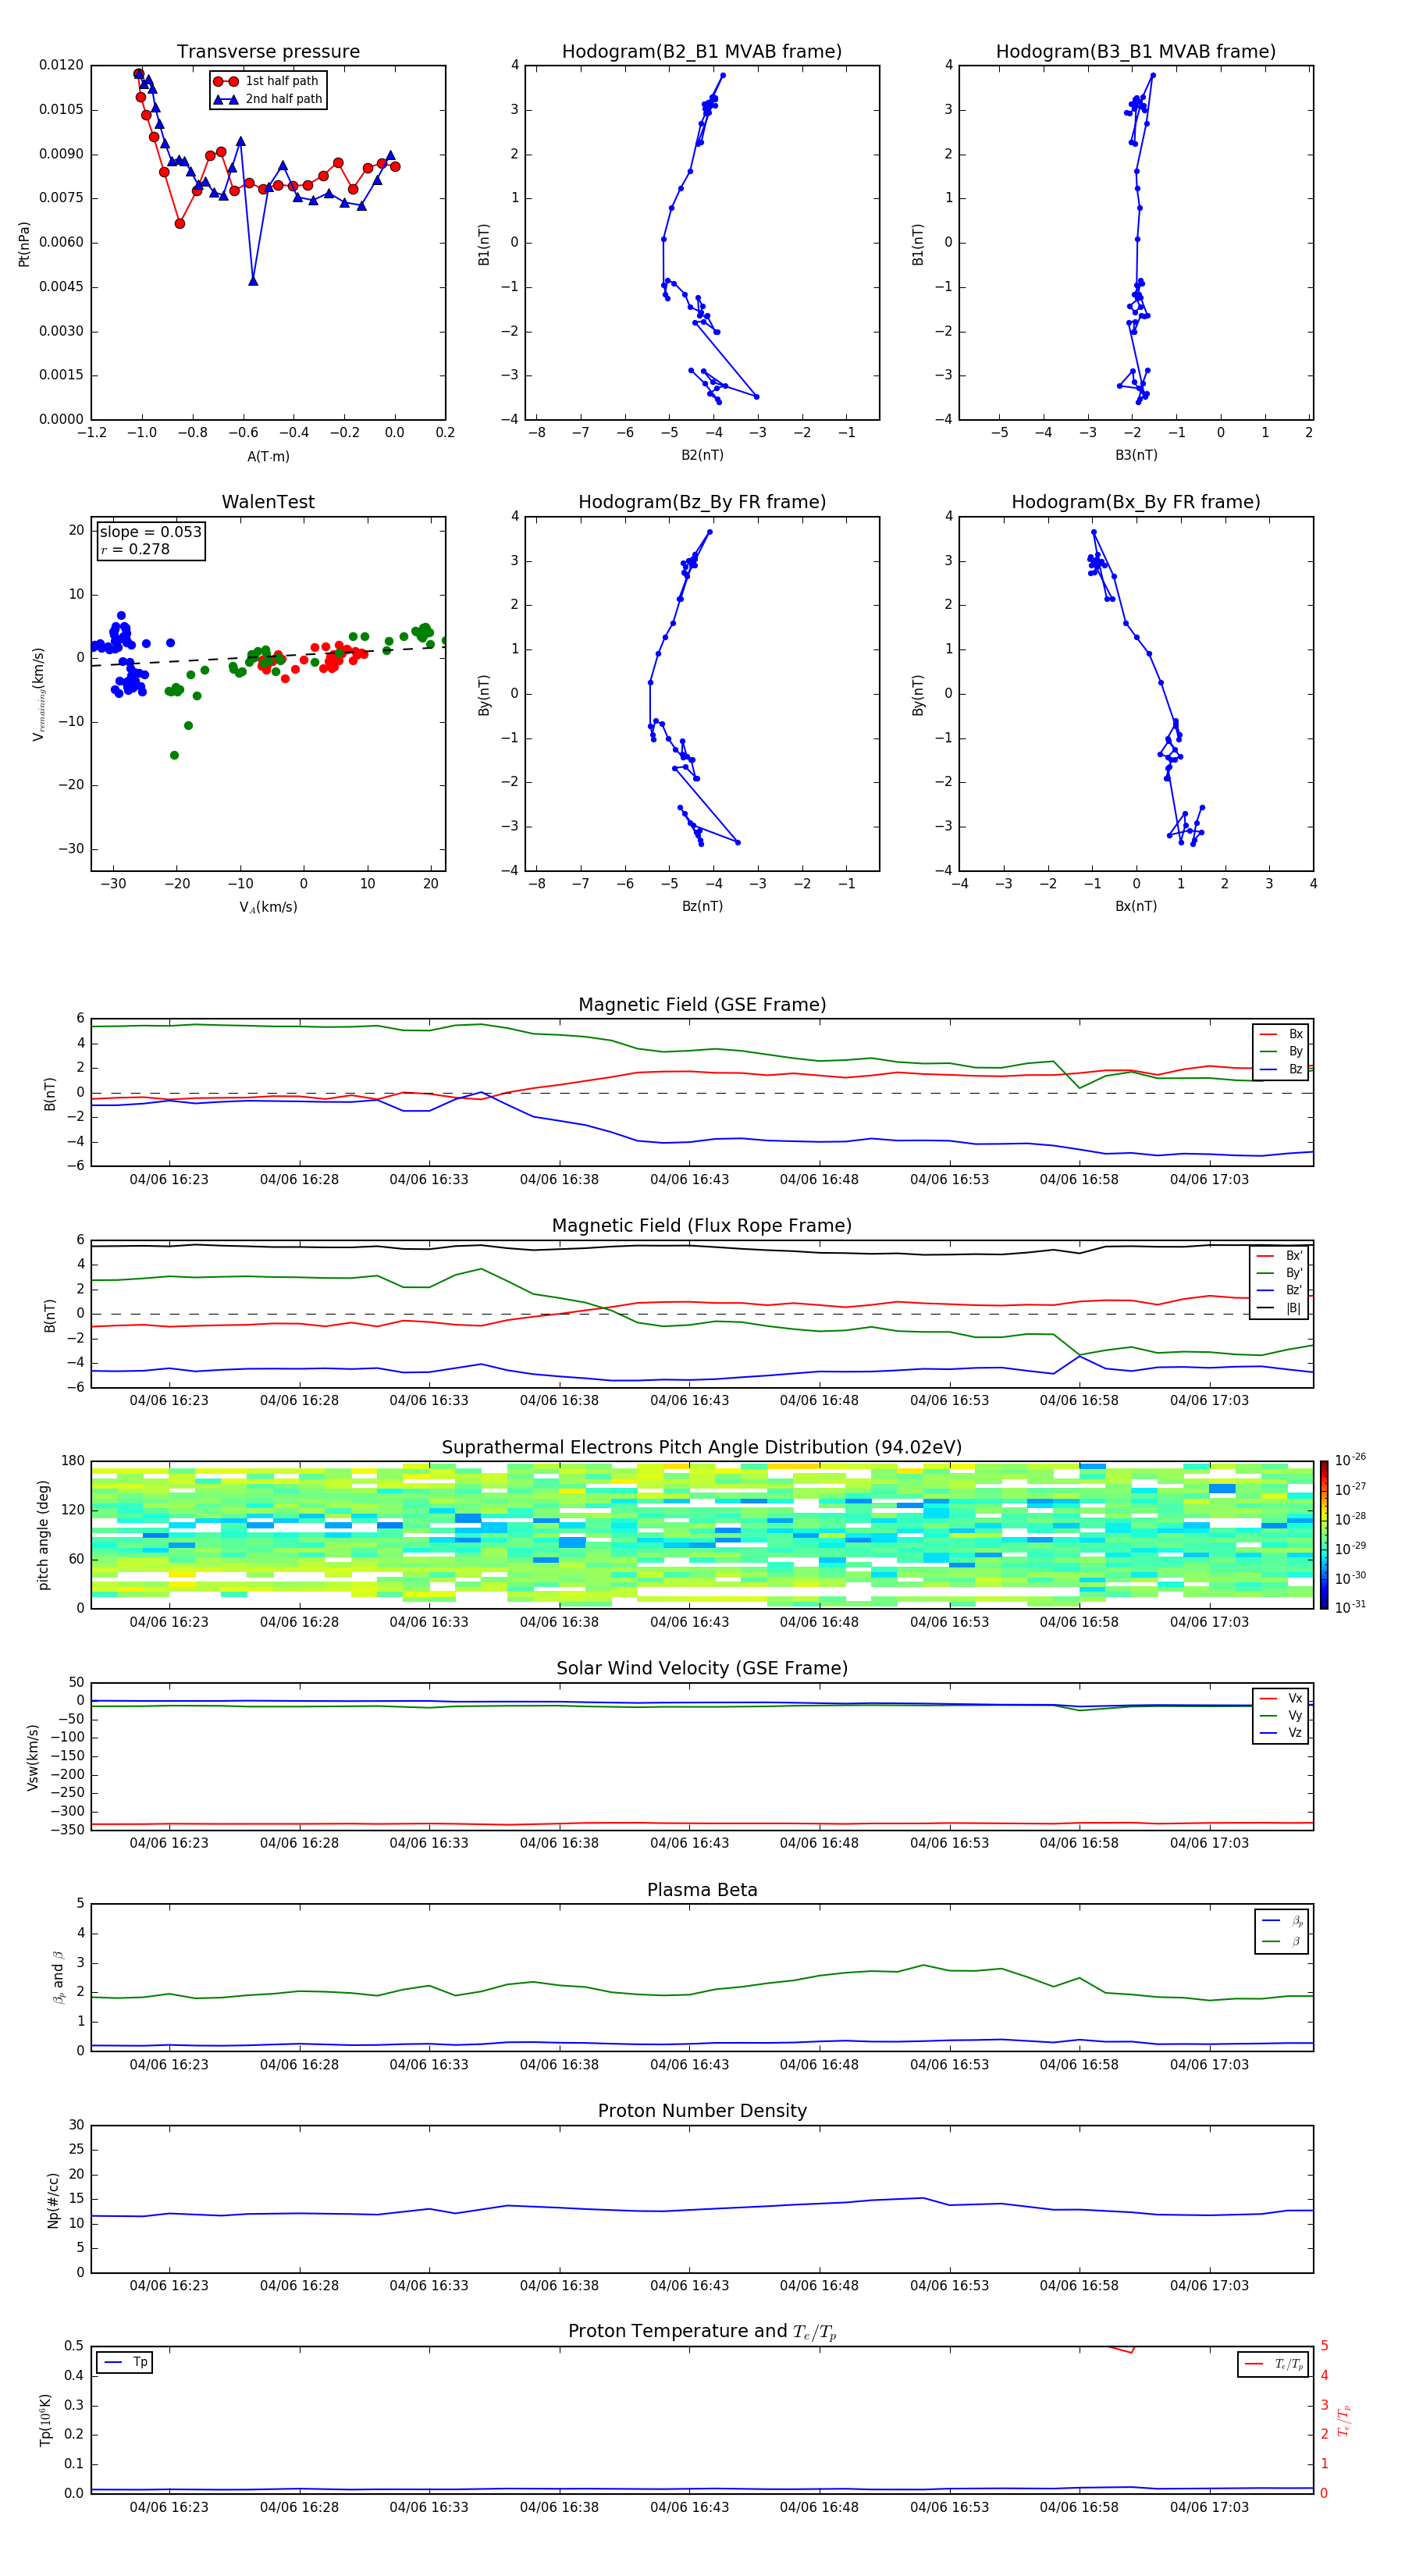1405x2576 pixels.
Task: Click the 'Te/Tp' legend entry
Action: [x=1274, y=2364]
